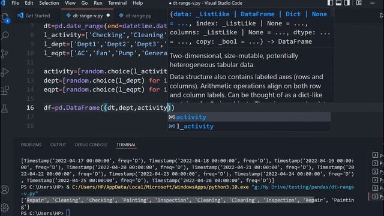Open the Selection menu
The image size is (384, 216).
click(x=49, y=3)
